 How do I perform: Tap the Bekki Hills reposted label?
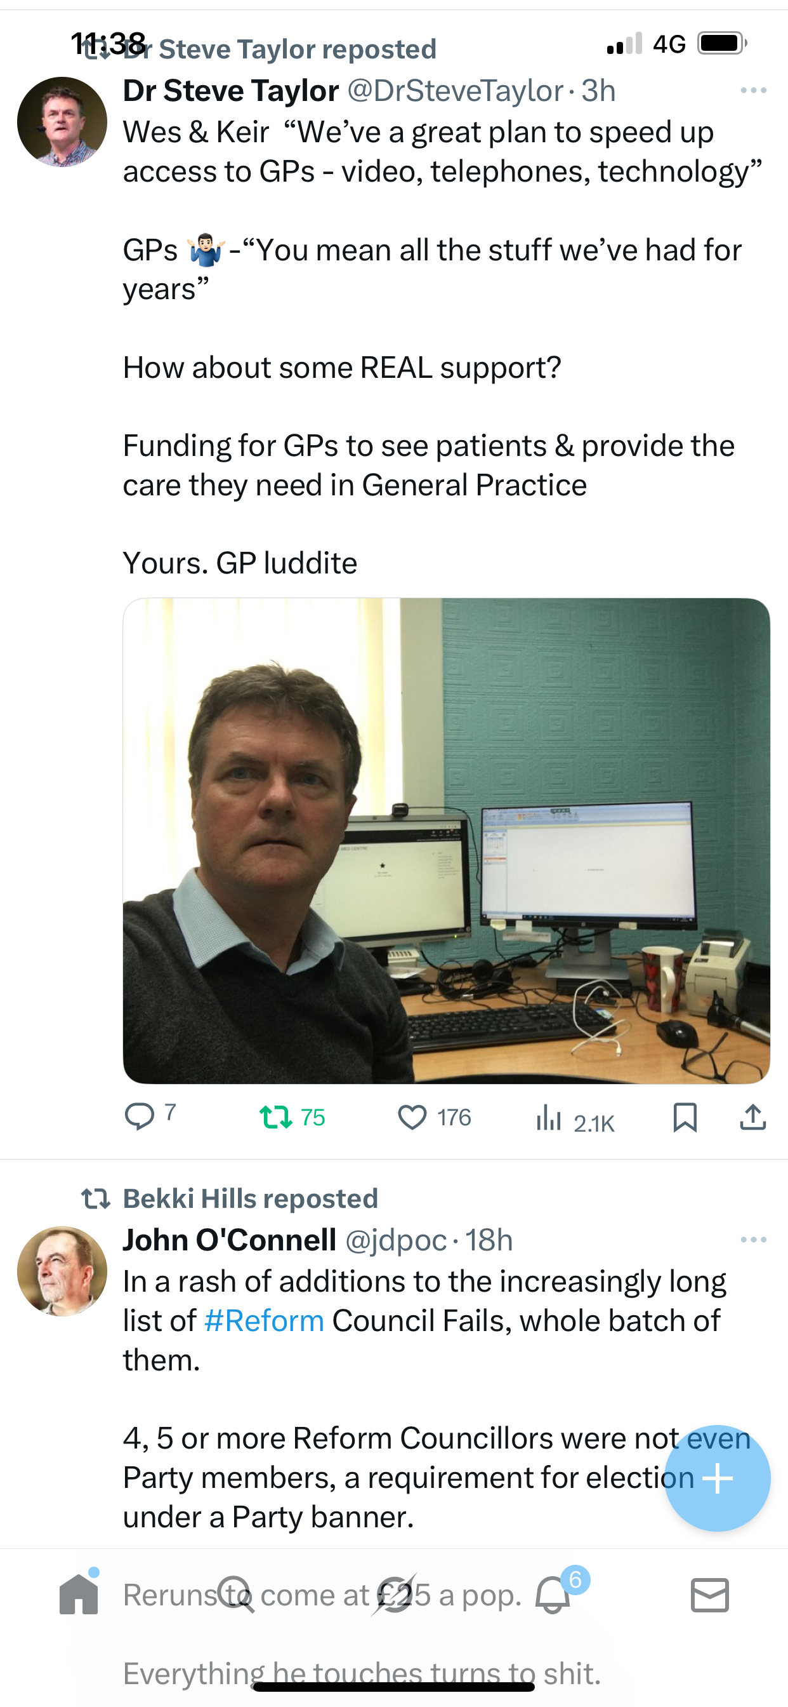251,1198
